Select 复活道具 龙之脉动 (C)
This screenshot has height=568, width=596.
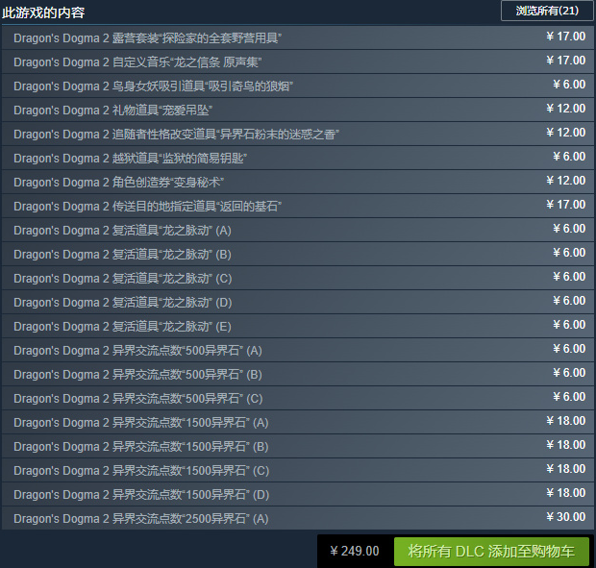click(x=298, y=278)
